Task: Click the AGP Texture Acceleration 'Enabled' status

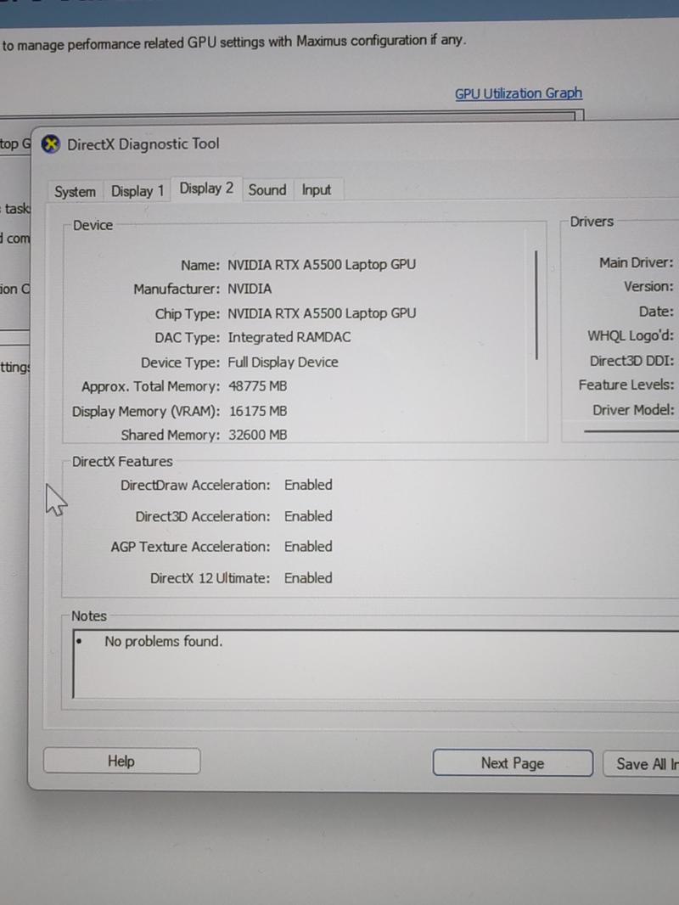Action: 308,547
